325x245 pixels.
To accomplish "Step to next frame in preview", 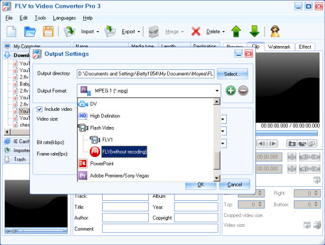I will 272,144.
